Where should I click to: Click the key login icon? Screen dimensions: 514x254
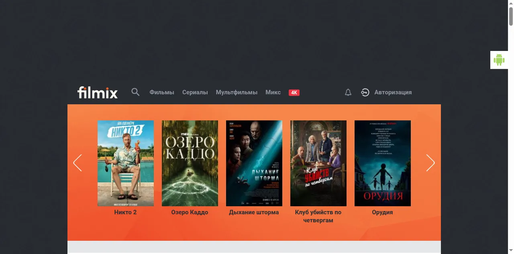point(365,92)
